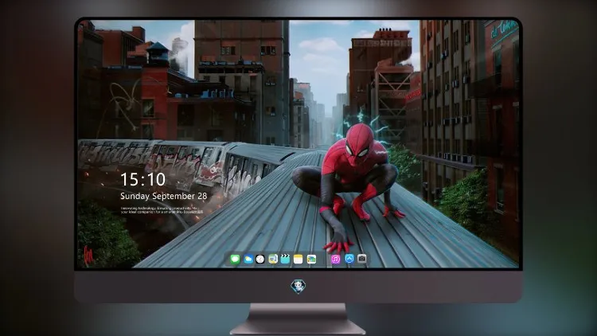The image size is (597, 336).
Task: Click the 15:10 clock widget
Action: coord(142,179)
